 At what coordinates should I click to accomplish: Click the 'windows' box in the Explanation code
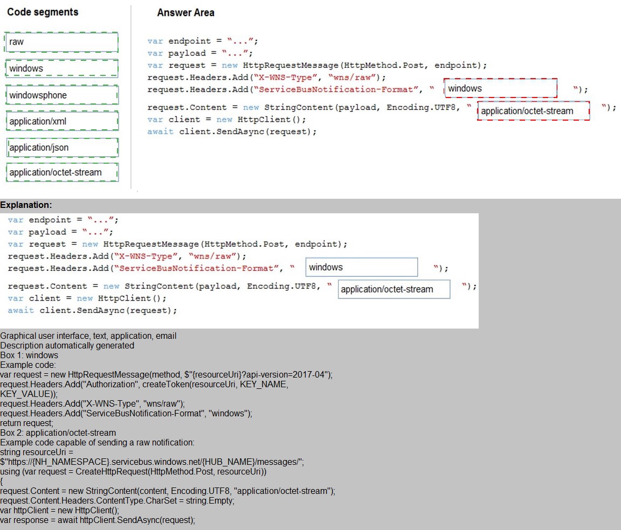click(361, 267)
